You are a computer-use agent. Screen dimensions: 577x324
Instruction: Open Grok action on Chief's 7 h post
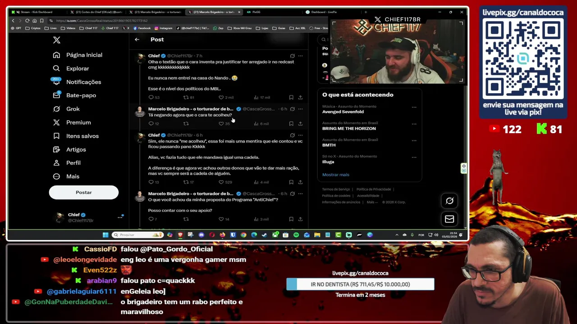[x=292, y=56]
